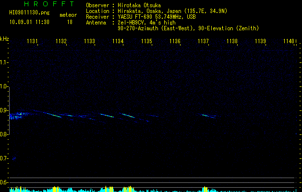The width and height of the screenshot is (302, 192).
Task: Click the Receiver YAESU FT-690 line
Action: [x=141, y=17]
